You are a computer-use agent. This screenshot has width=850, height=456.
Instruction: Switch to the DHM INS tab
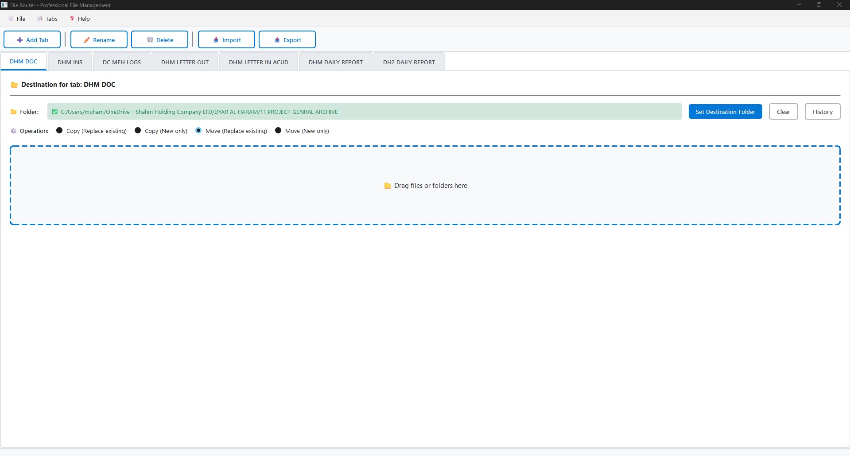70,62
